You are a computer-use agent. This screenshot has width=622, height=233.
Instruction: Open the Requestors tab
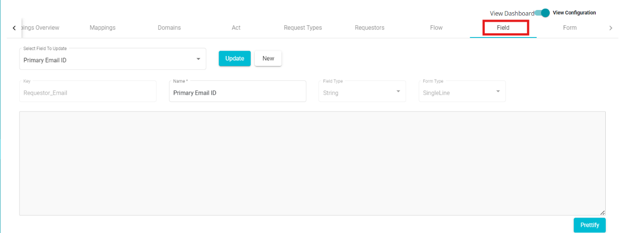point(369,28)
